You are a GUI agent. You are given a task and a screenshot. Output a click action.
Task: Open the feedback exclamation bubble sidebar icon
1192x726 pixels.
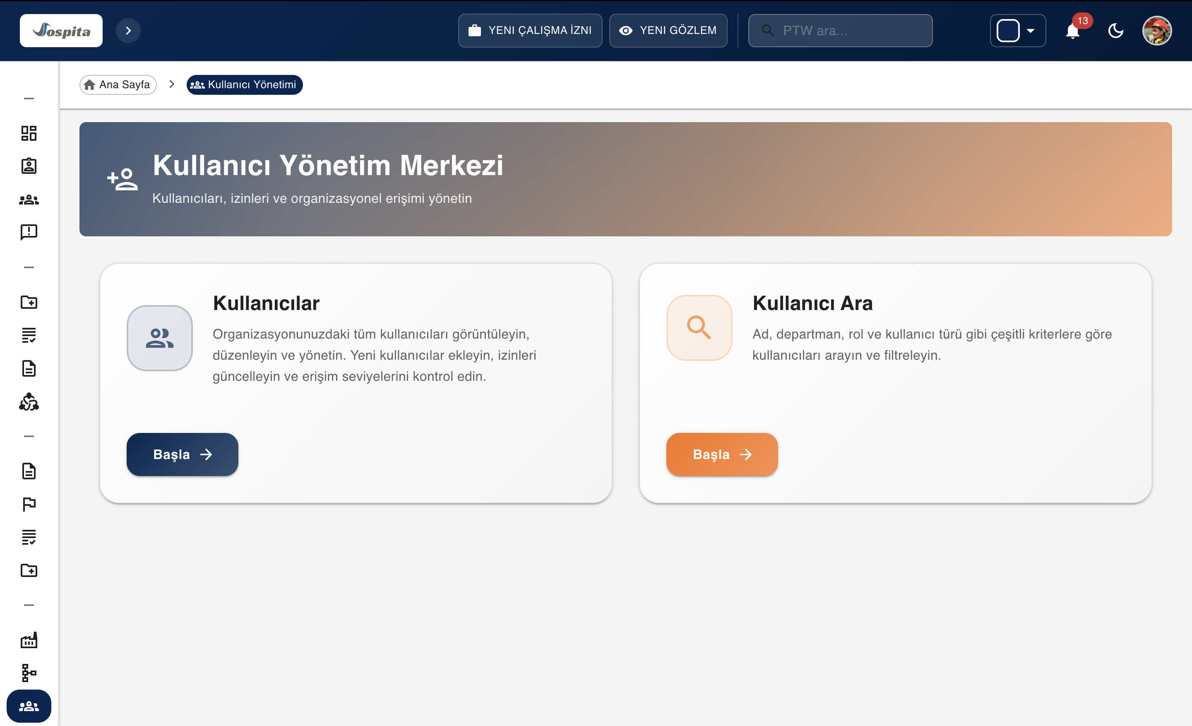29,232
